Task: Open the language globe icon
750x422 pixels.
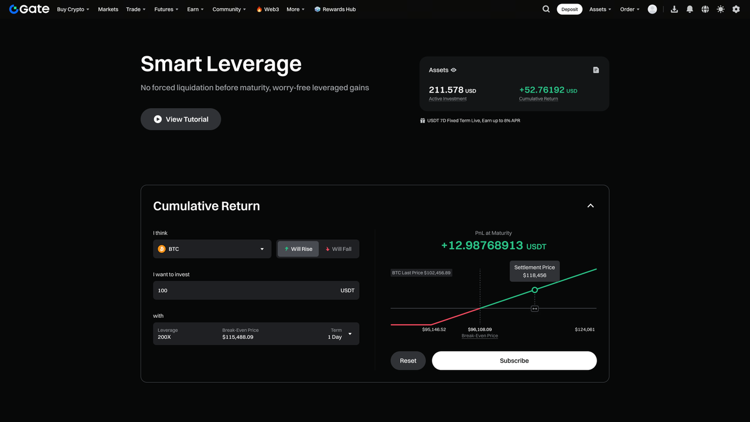Action: tap(705, 9)
